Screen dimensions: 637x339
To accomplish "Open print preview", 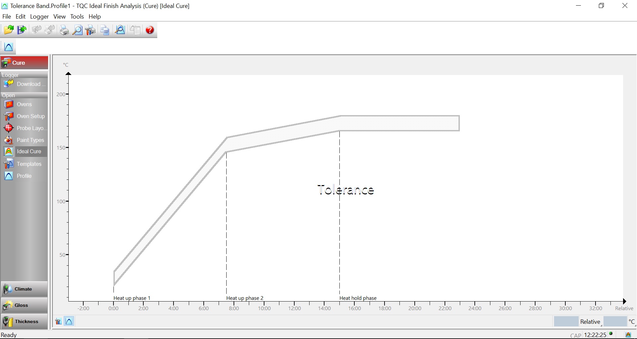I will coord(77,30).
